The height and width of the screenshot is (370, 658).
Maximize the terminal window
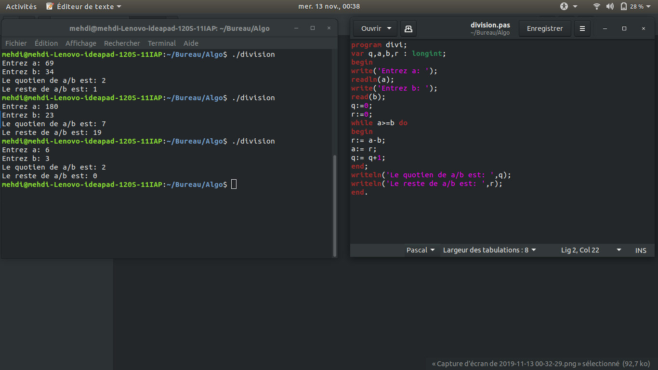(x=313, y=28)
